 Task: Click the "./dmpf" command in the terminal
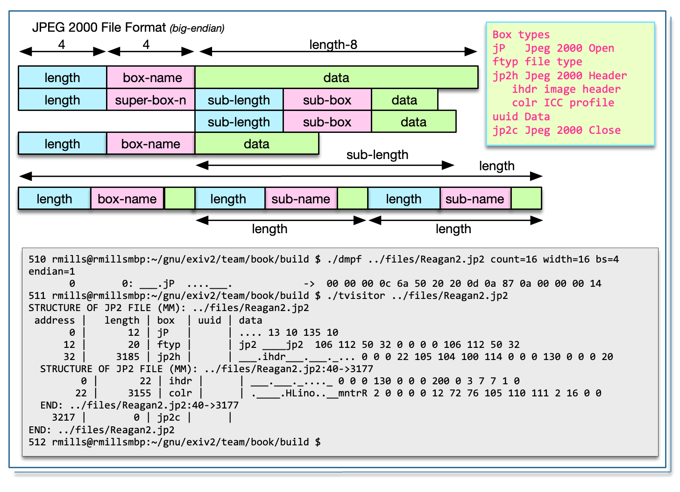tap(344, 259)
